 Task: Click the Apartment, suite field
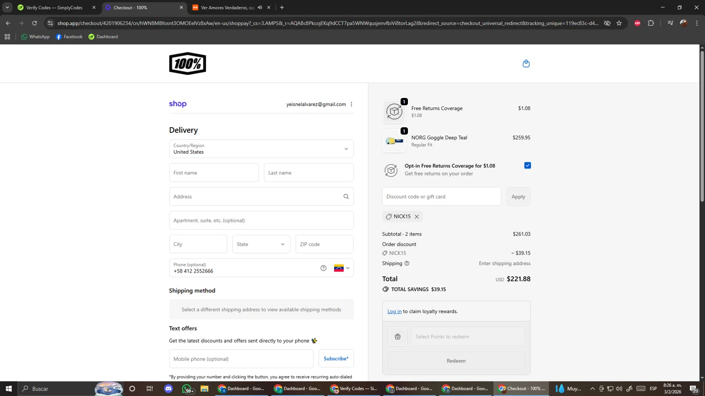tap(261, 220)
